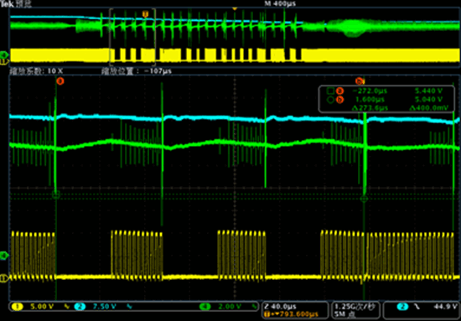Select the cyan channel 2 badge at bottom
This screenshot has height=321, width=461.
click(80, 307)
